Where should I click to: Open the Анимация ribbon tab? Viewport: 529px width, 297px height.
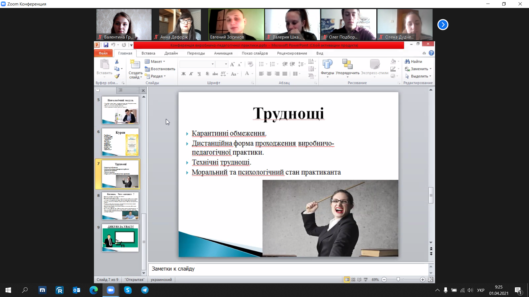tap(223, 53)
